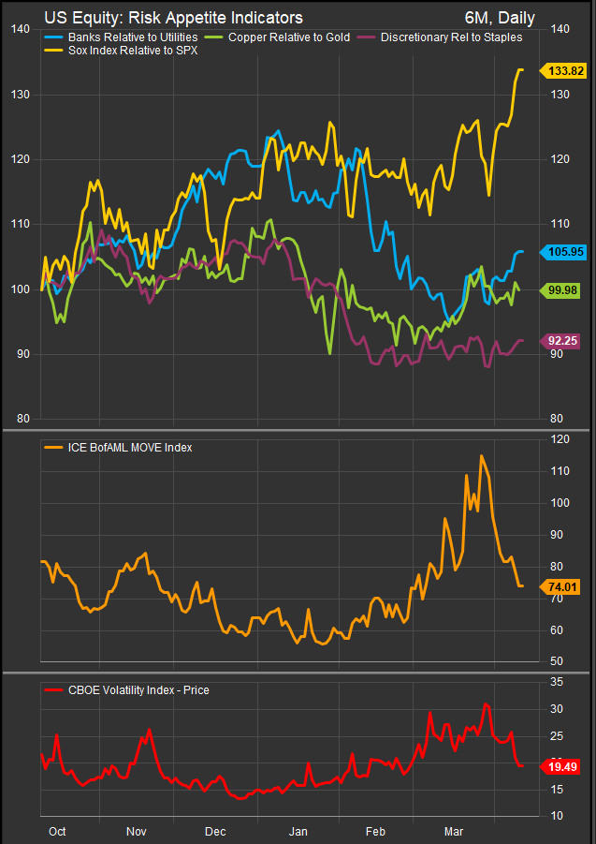This screenshot has height=844, width=596.
Task: Click the orange 74.01 MOVE value tag
Action: click(565, 586)
